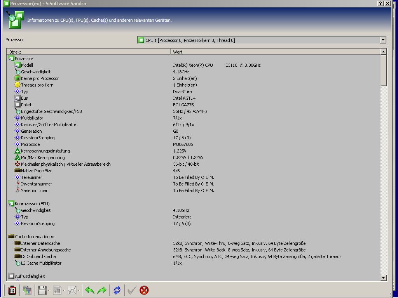Click the Objekt column header
Viewport: 398px width, 298px height.
coord(88,52)
